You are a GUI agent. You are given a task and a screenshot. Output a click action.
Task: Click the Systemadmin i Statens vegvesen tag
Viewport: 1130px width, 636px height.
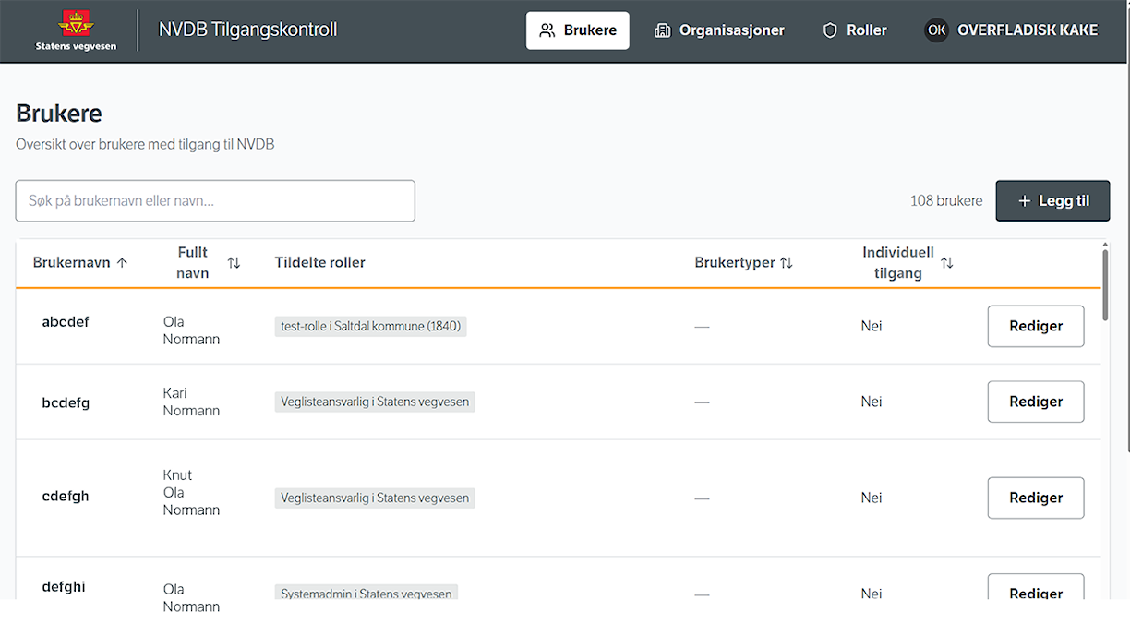click(x=366, y=594)
